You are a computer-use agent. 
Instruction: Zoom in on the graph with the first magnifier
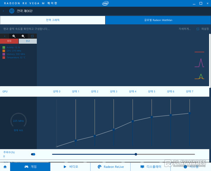(14, 36)
